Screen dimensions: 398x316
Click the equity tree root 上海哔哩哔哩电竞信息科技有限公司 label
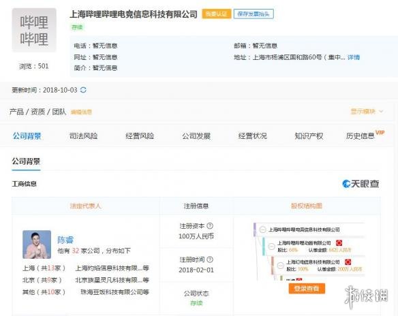click(x=304, y=230)
